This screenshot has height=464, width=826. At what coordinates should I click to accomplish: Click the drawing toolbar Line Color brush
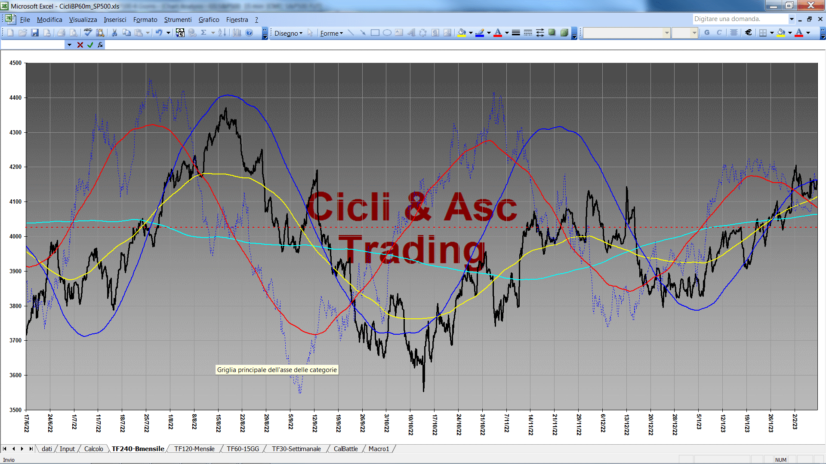480,33
